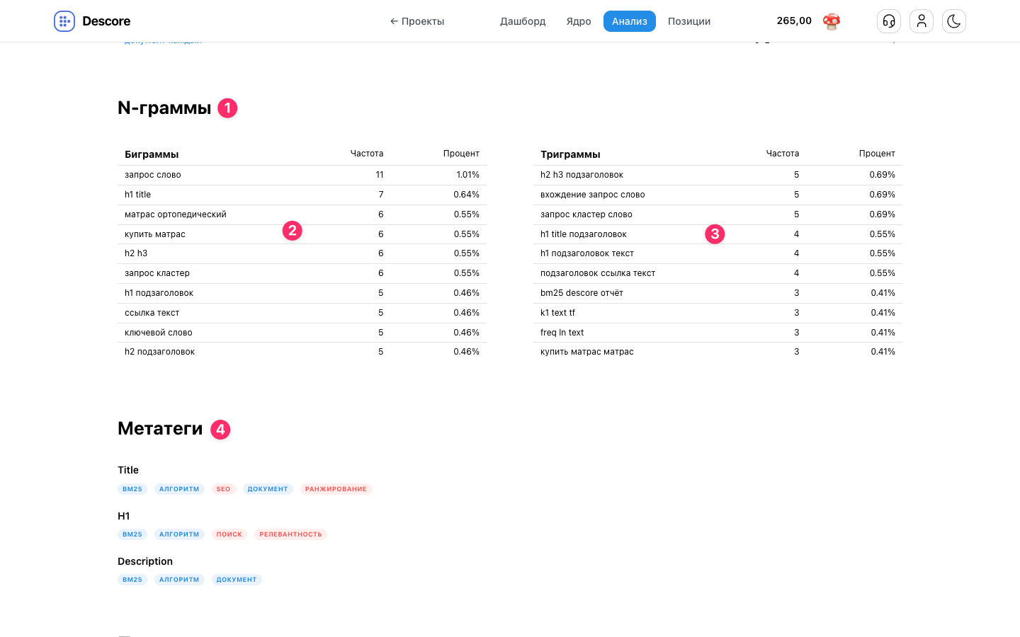Viewport: 1020px width, 637px height.
Task: Click the Descore logo icon
Action: 64,21
